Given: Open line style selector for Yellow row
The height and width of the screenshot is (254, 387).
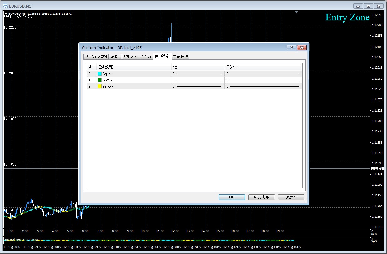Looking at the screenshot, I should 263,86.
